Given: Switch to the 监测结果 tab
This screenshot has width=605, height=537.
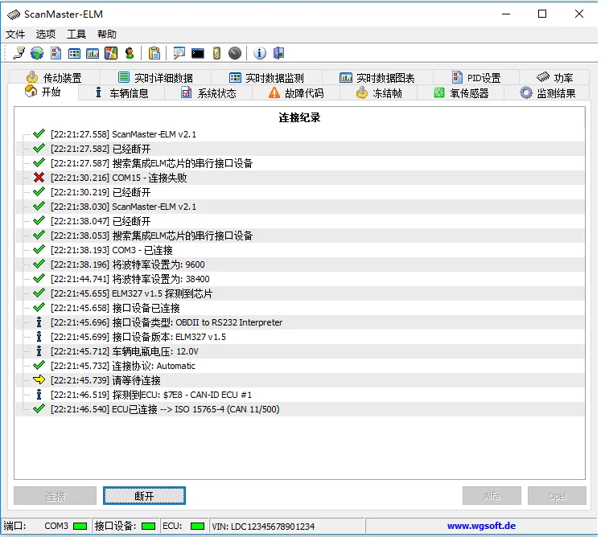Looking at the screenshot, I should point(547,93).
